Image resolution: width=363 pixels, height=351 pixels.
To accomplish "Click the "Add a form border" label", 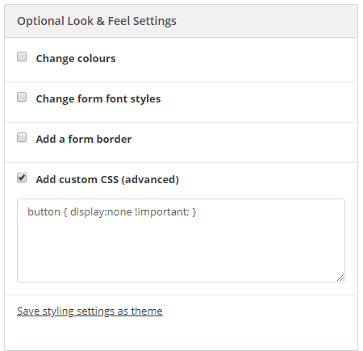I will (x=84, y=140).
